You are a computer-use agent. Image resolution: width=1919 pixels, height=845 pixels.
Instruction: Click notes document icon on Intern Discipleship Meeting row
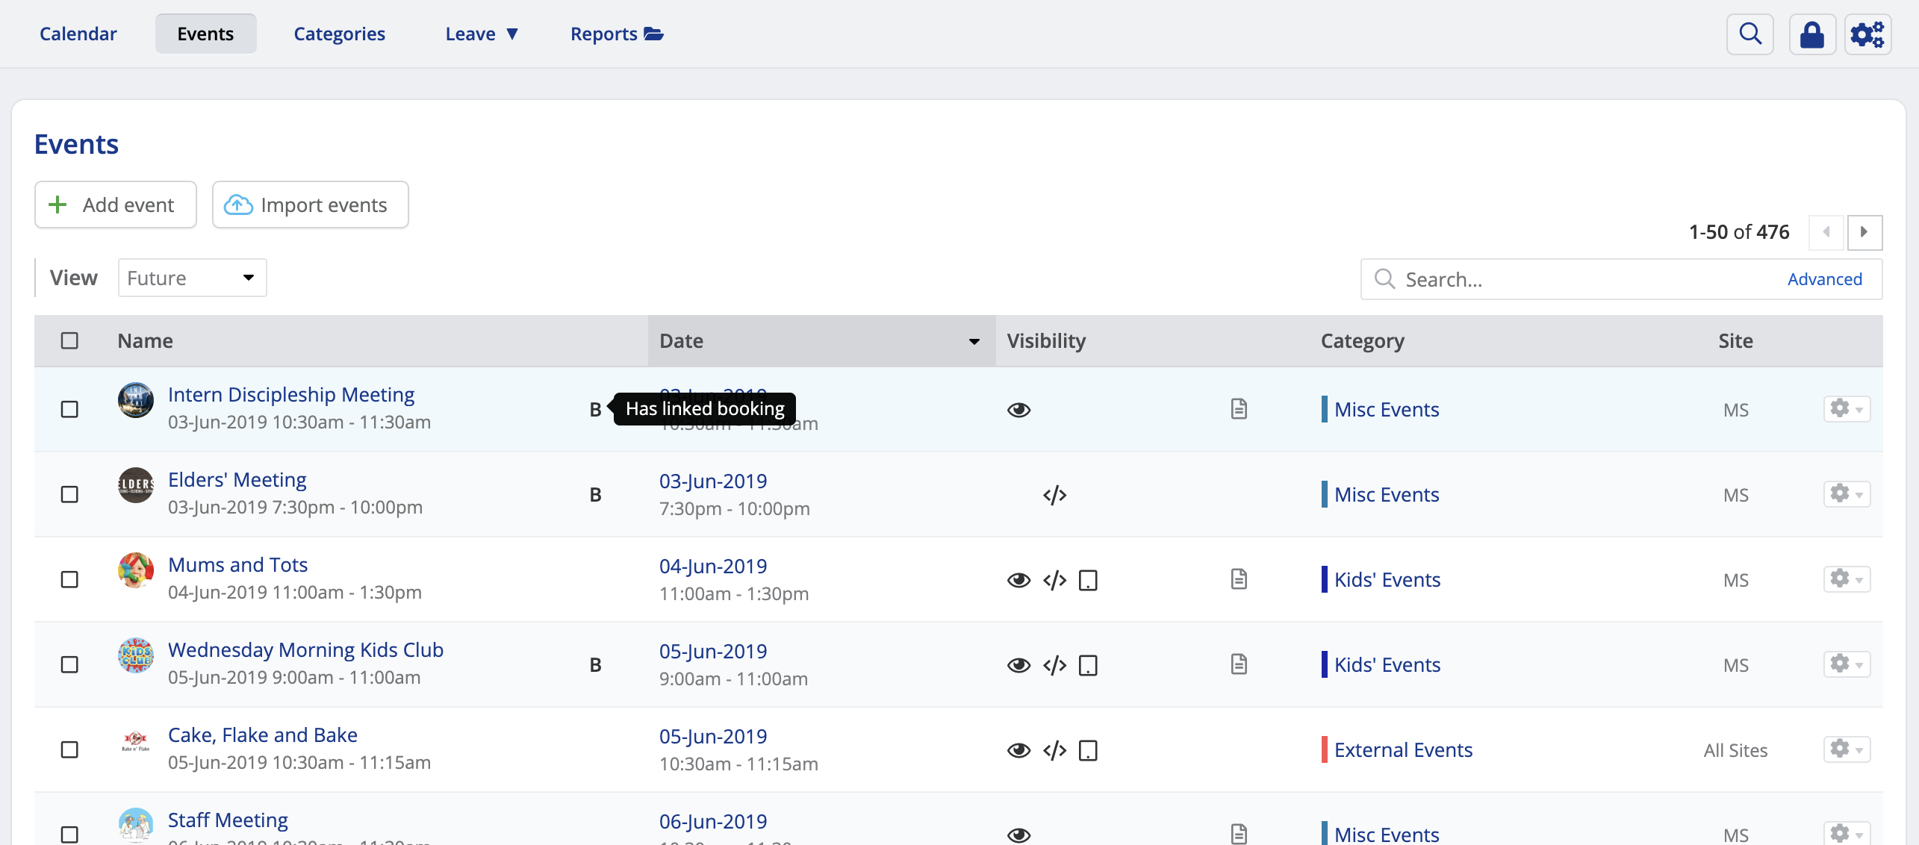1239,409
